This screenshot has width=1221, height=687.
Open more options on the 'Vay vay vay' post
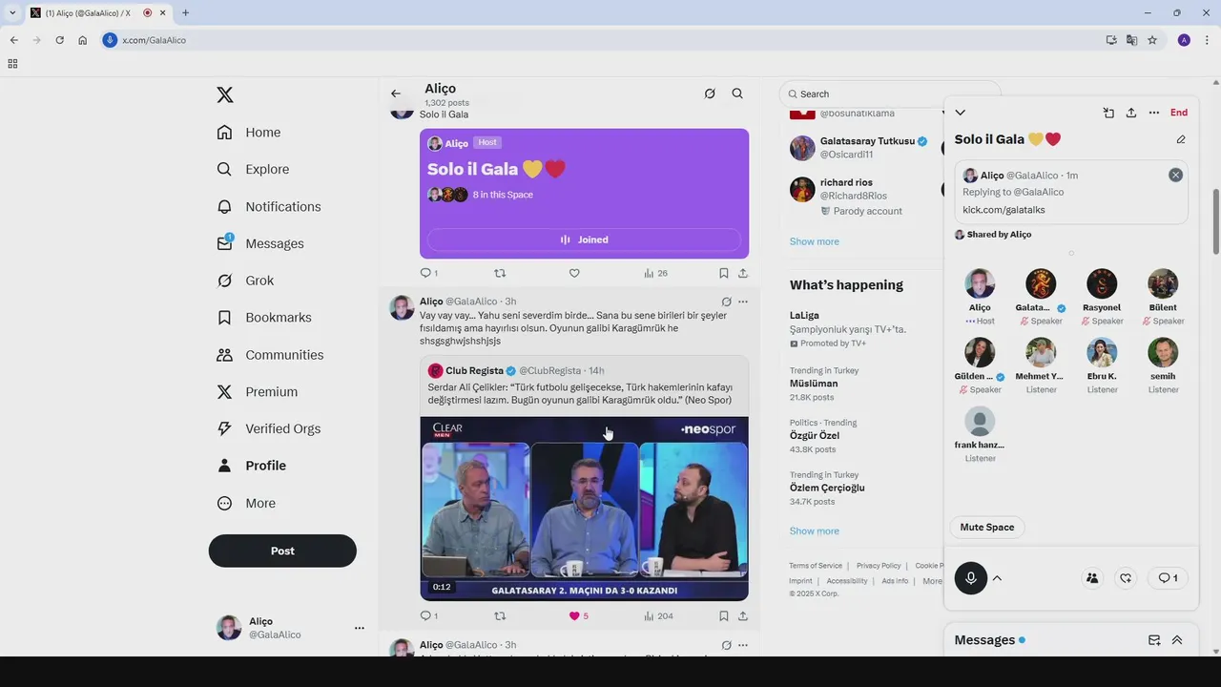coord(743,302)
